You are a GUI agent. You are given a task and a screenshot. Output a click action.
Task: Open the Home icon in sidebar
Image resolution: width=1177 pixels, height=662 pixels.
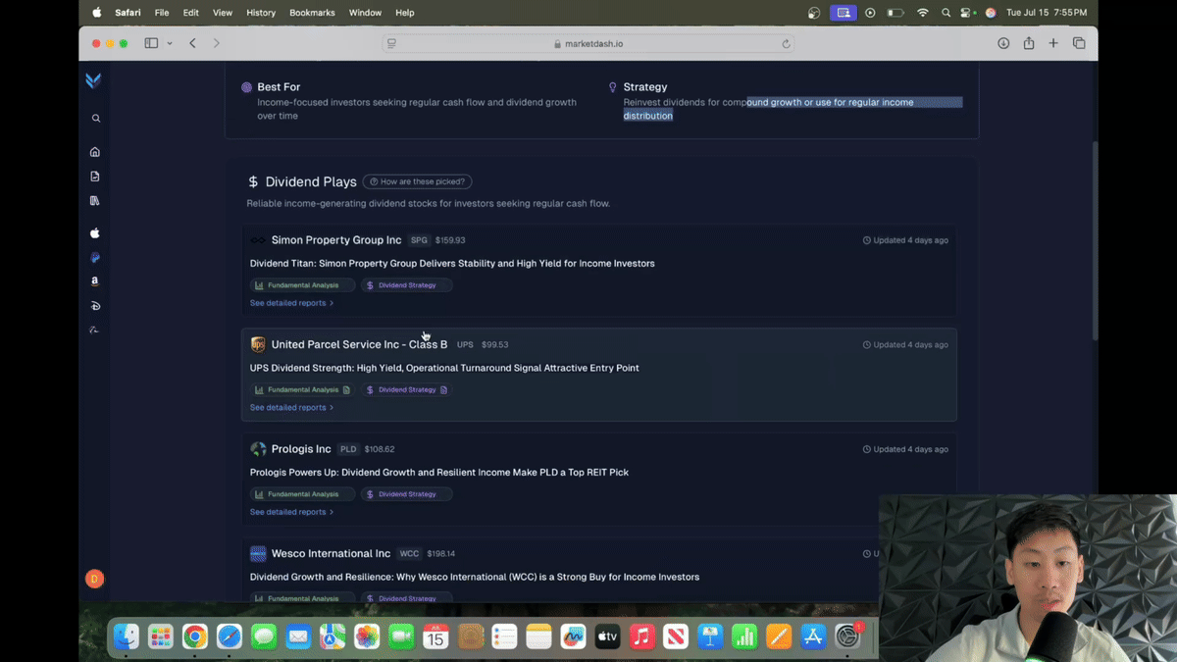(95, 152)
